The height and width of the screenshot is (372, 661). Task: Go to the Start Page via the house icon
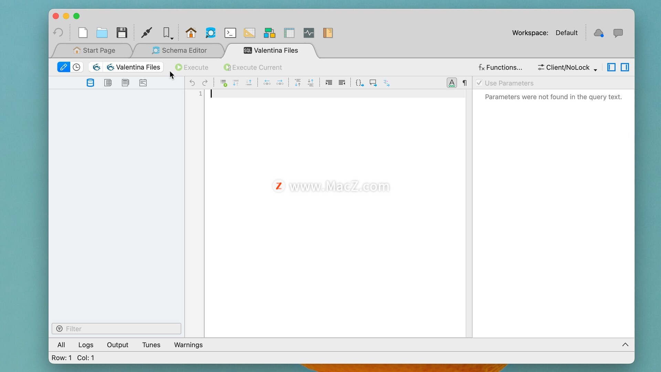[191, 33]
